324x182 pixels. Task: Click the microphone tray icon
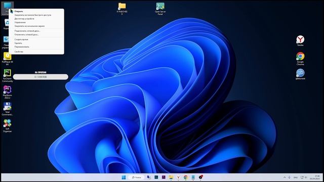[289, 177]
